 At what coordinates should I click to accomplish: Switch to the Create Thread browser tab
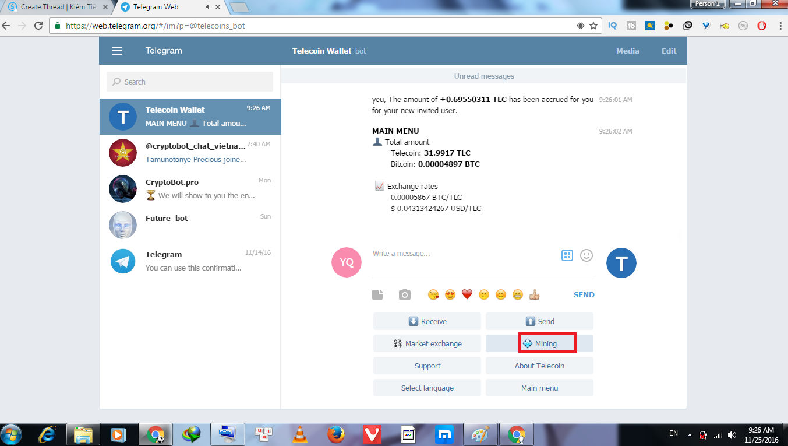57,8
